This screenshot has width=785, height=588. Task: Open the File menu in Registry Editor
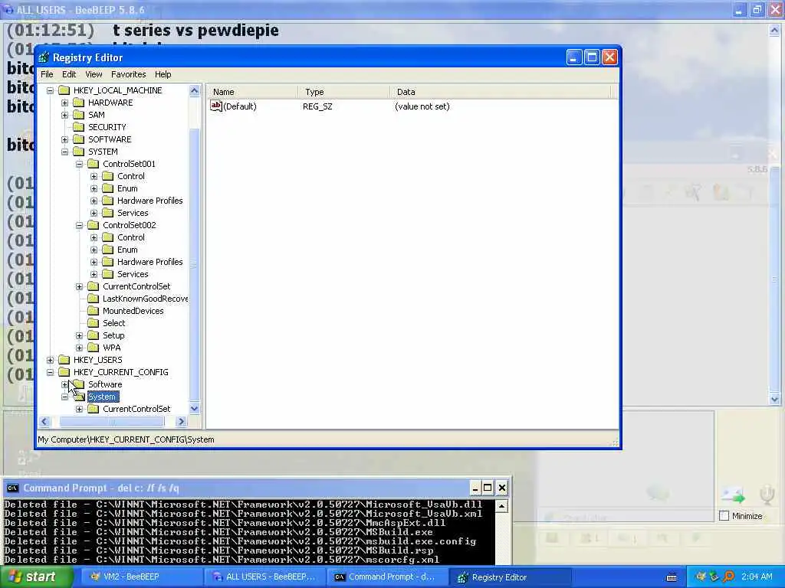coord(47,74)
